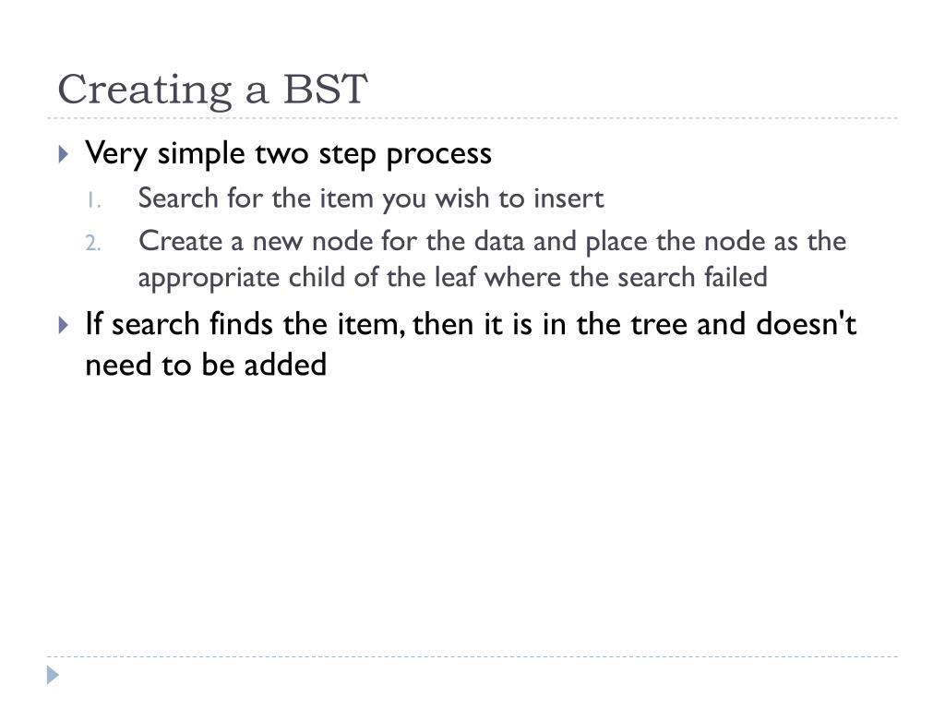Click the word 'process' in the first bullet
The height and width of the screenshot is (709, 945).
pyautogui.click(x=438, y=155)
